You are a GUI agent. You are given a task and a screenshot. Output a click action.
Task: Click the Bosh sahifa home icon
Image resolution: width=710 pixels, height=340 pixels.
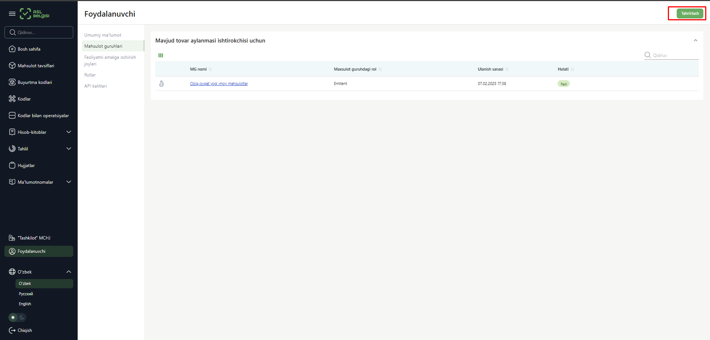point(12,49)
